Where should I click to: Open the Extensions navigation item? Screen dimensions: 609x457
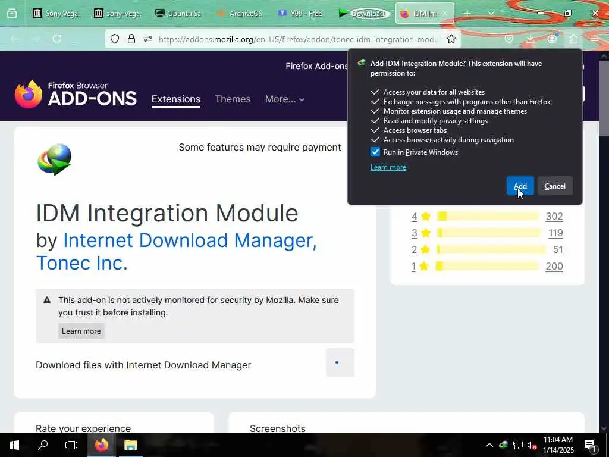[x=176, y=99]
